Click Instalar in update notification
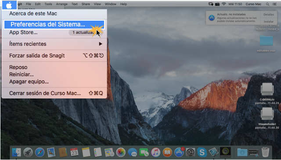 click(x=269, y=22)
